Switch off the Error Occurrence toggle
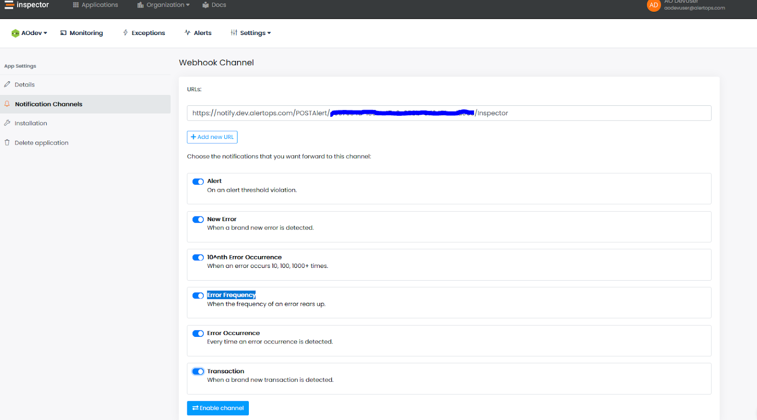Image resolution: width=757 pixels, height=420 pixels. (x=198, y=334)
